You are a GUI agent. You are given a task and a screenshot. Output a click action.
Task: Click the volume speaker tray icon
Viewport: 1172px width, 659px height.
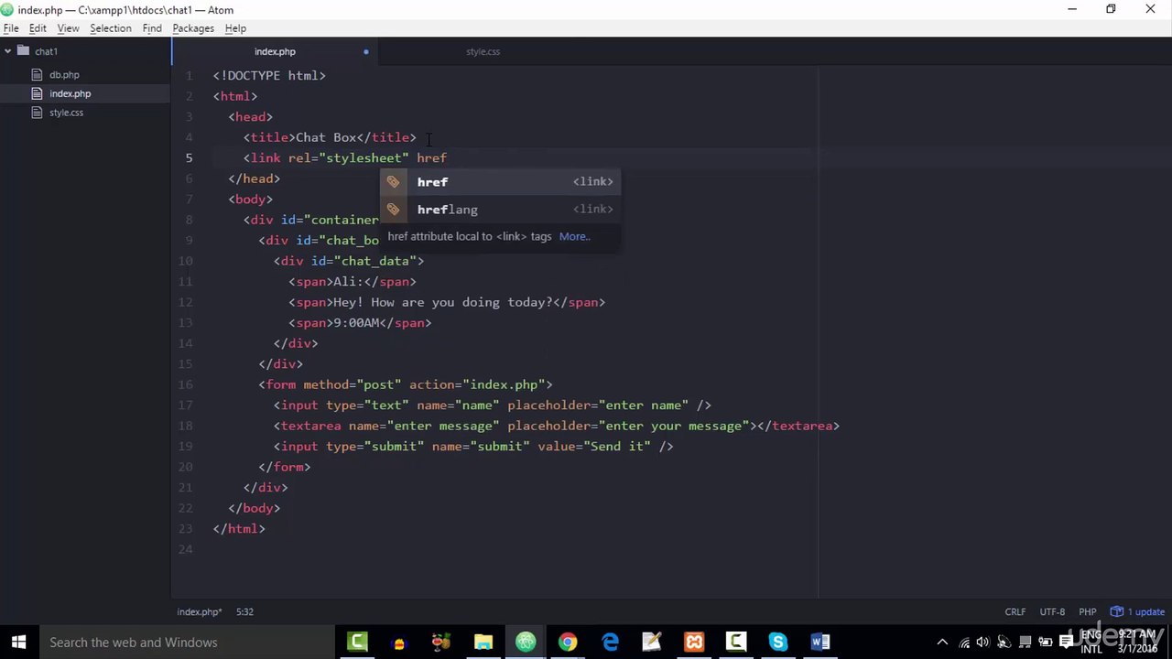pos(982,643)
